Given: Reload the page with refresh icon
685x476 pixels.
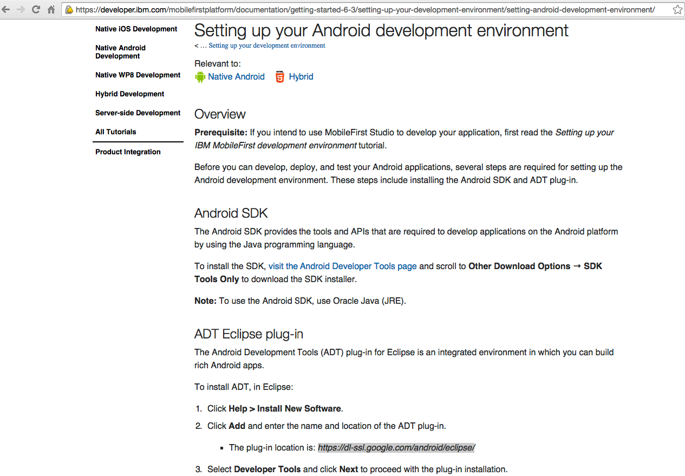Looking at the screenshot, I should tap(36, 9).
